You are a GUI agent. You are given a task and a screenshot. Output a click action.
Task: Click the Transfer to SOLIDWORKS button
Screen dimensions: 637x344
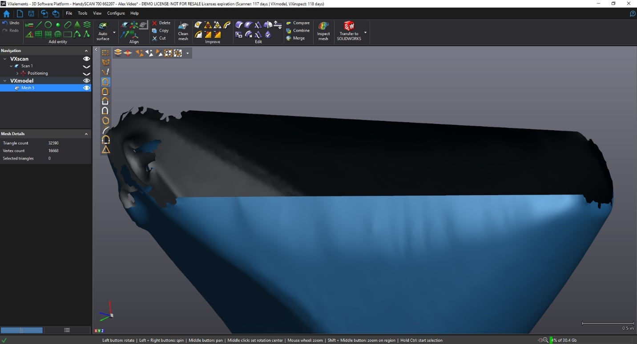[x=349, y=30]
